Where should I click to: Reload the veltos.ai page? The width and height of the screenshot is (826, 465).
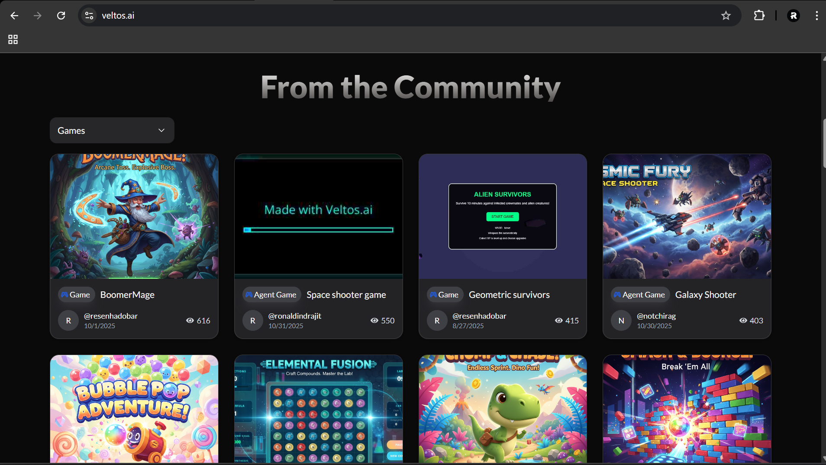[x=61, y=16]
